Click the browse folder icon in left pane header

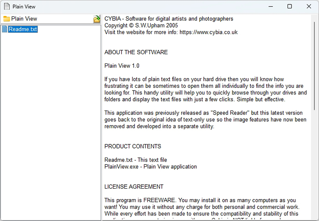(x=97, y=19)
